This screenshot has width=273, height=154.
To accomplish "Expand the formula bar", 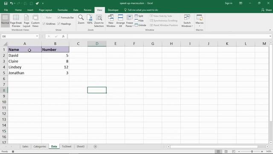I will pos(270,36).
